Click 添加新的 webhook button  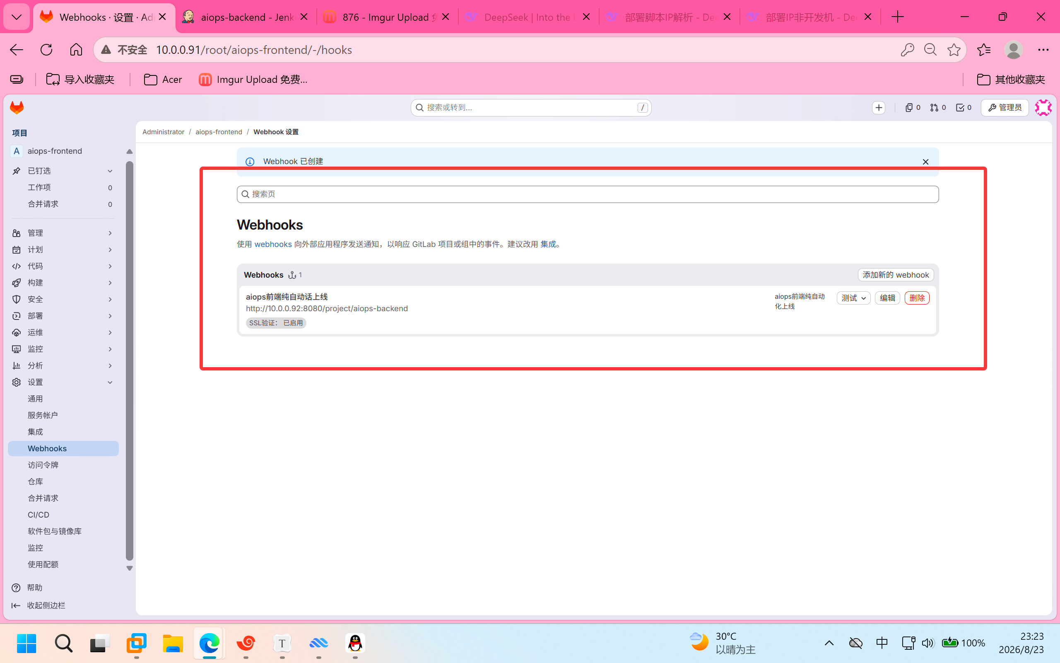point(895,275)
